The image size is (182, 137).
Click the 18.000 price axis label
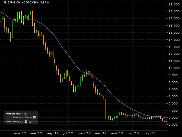point(174,11)
